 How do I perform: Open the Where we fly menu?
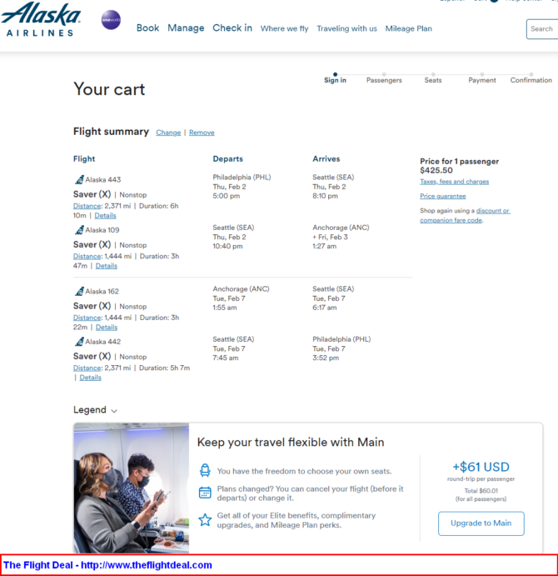285,28
